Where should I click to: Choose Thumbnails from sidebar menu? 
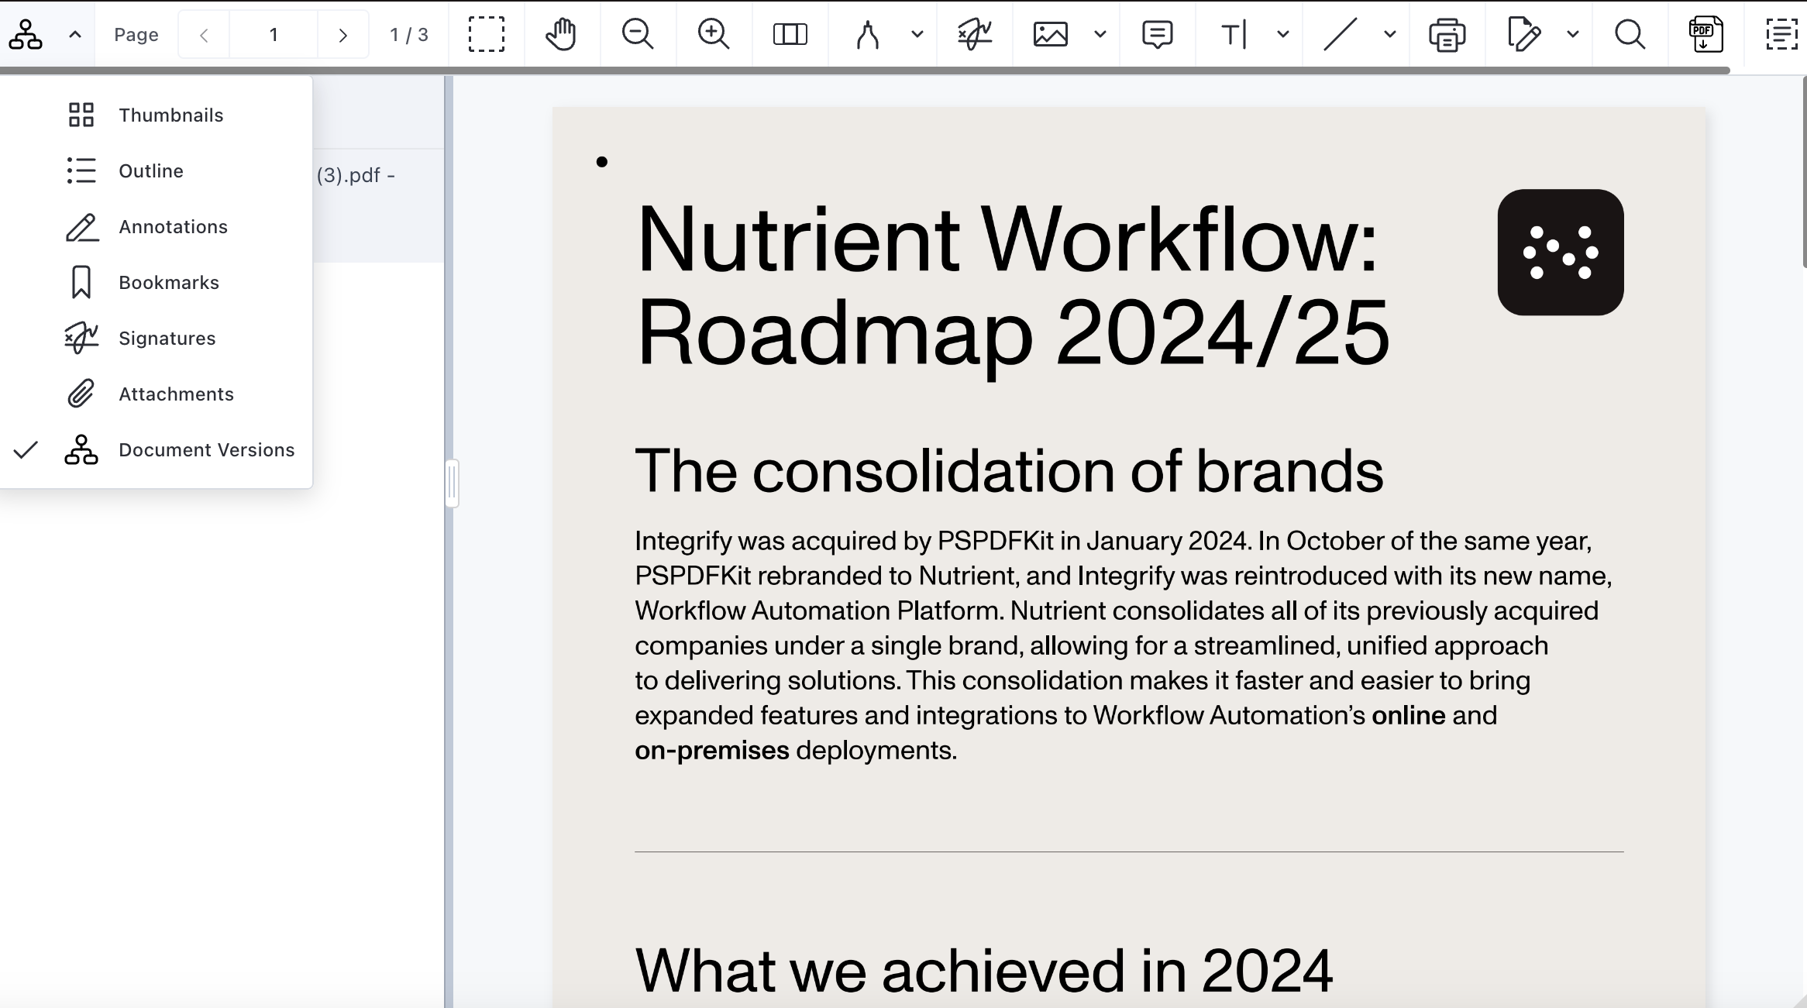(x=157, y=115)
